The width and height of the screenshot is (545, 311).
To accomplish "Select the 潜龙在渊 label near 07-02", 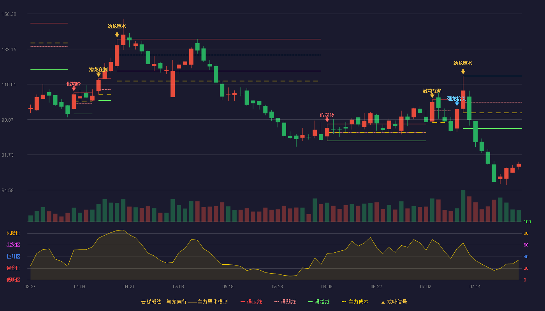I will 432,91.
